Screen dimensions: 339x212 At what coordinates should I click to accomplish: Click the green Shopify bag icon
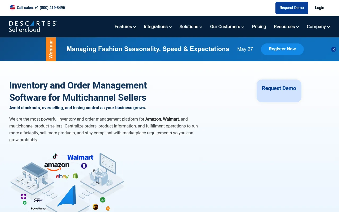click(x=75, y=175)
